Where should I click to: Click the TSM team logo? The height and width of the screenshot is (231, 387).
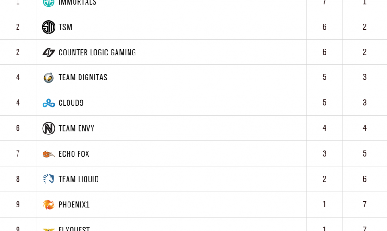(49, 27)
